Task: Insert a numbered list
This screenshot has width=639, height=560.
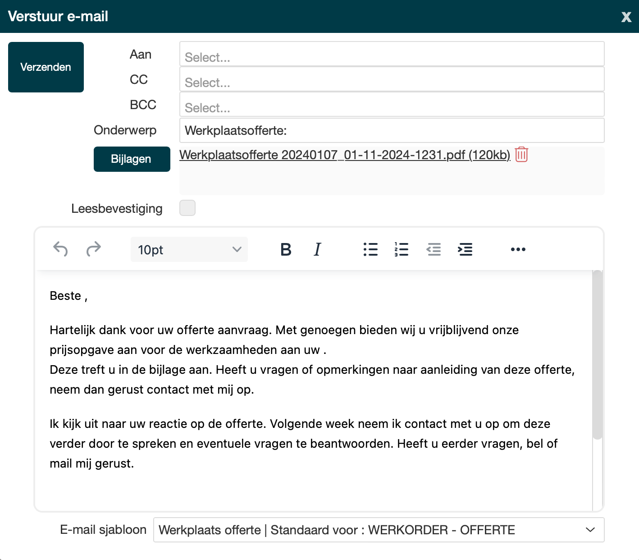Action: (x=401, y=249)
